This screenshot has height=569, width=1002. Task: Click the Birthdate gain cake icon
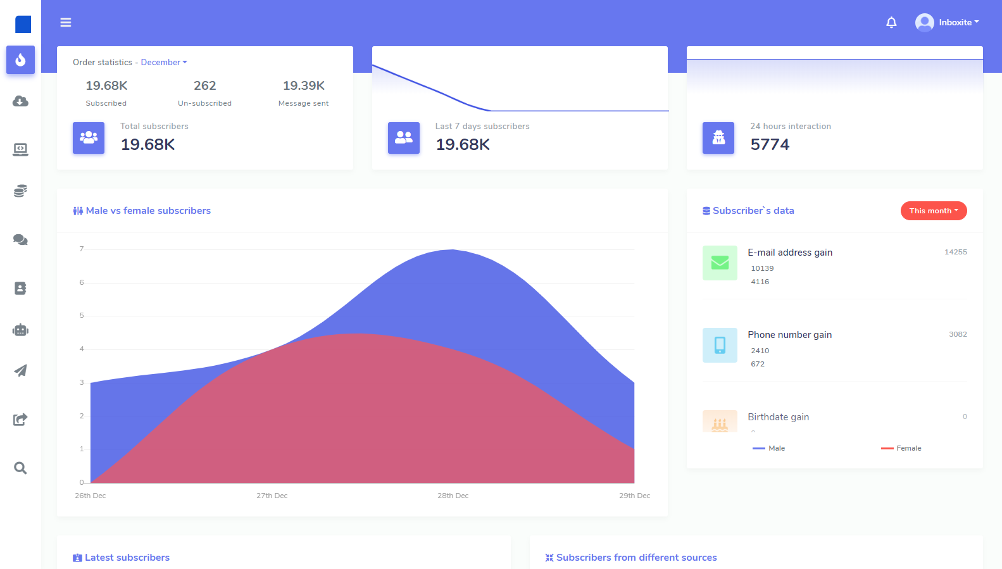tap(720, 422)
